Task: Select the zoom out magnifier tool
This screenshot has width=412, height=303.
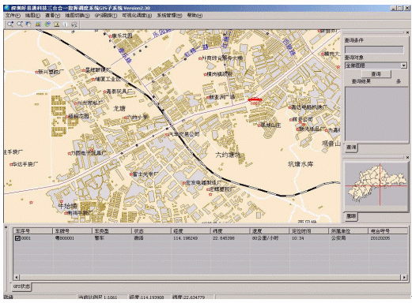Action: point(20,24)
